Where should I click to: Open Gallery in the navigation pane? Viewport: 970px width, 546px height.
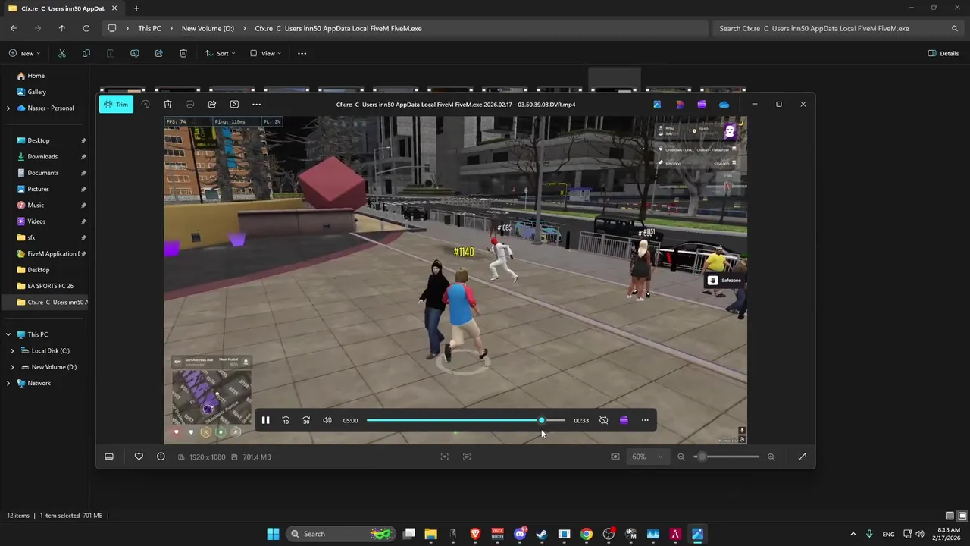pos(37,92)
